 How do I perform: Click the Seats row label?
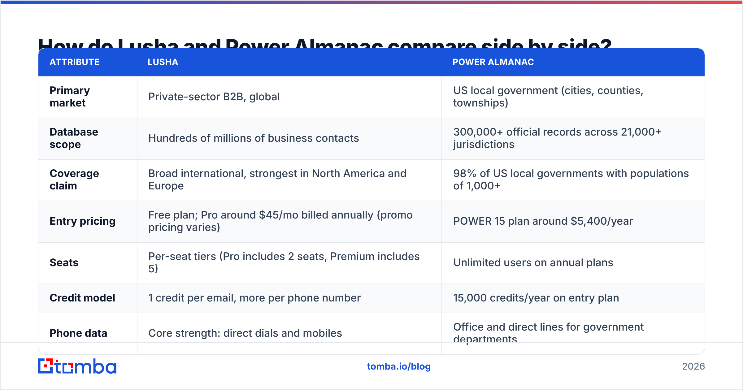64,262
